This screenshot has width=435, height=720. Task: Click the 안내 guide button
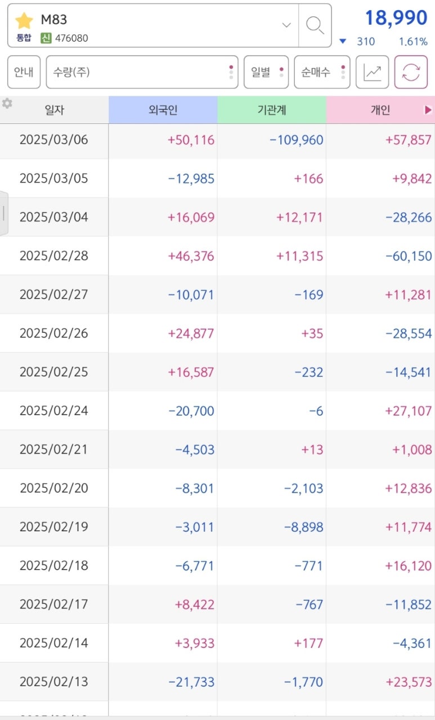point(24,72)
